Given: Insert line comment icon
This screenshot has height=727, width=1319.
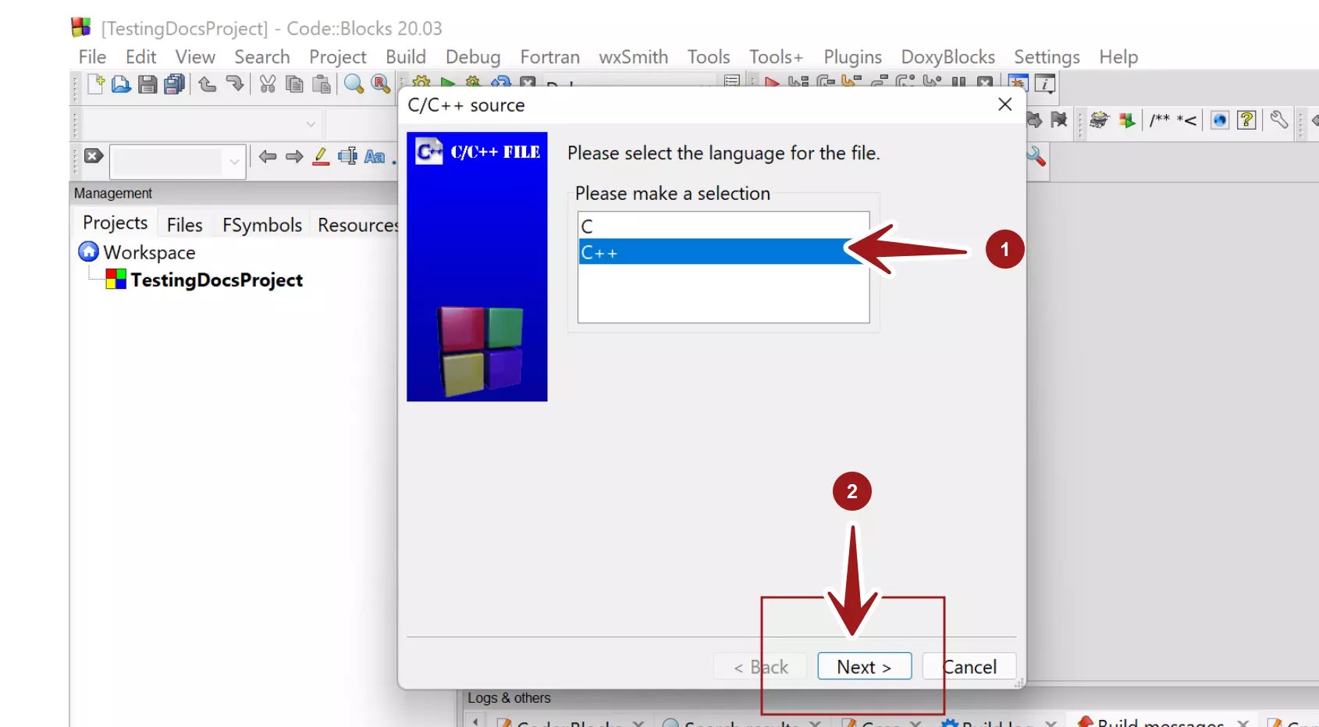Looking at the screenshot, I should click(1186, 119).
